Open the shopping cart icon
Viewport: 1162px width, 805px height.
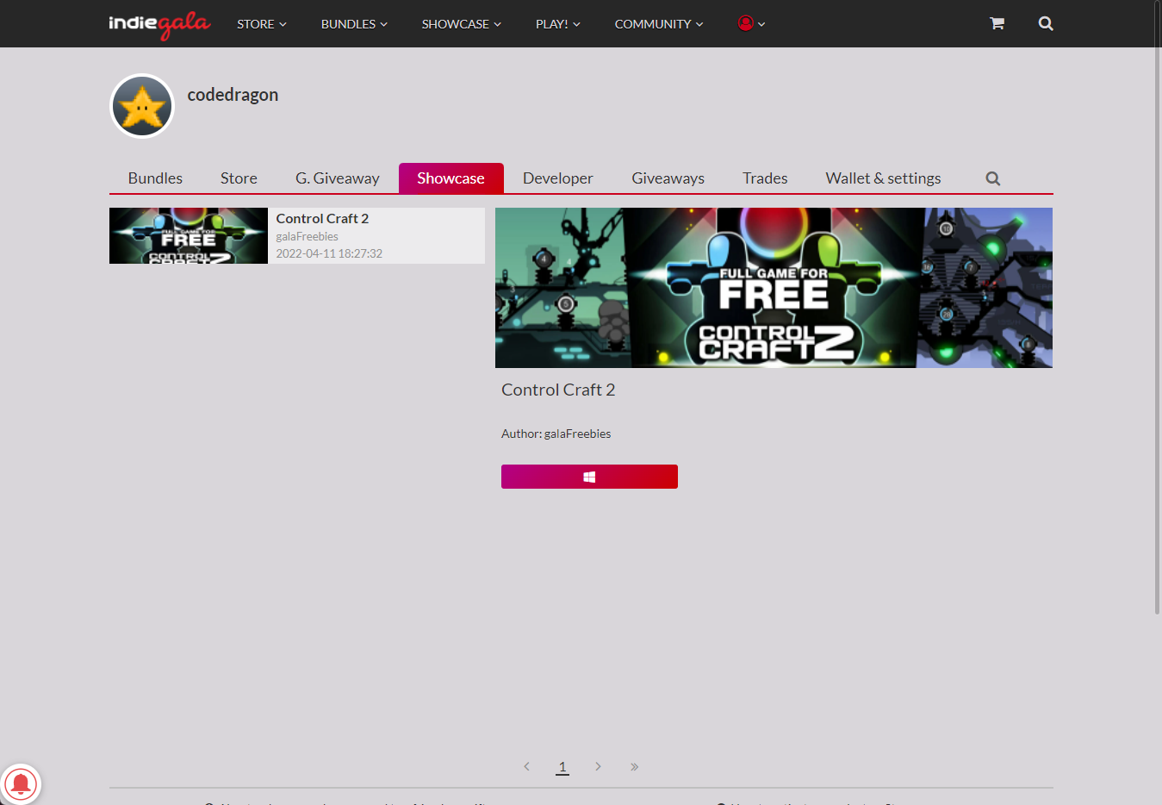997,23
